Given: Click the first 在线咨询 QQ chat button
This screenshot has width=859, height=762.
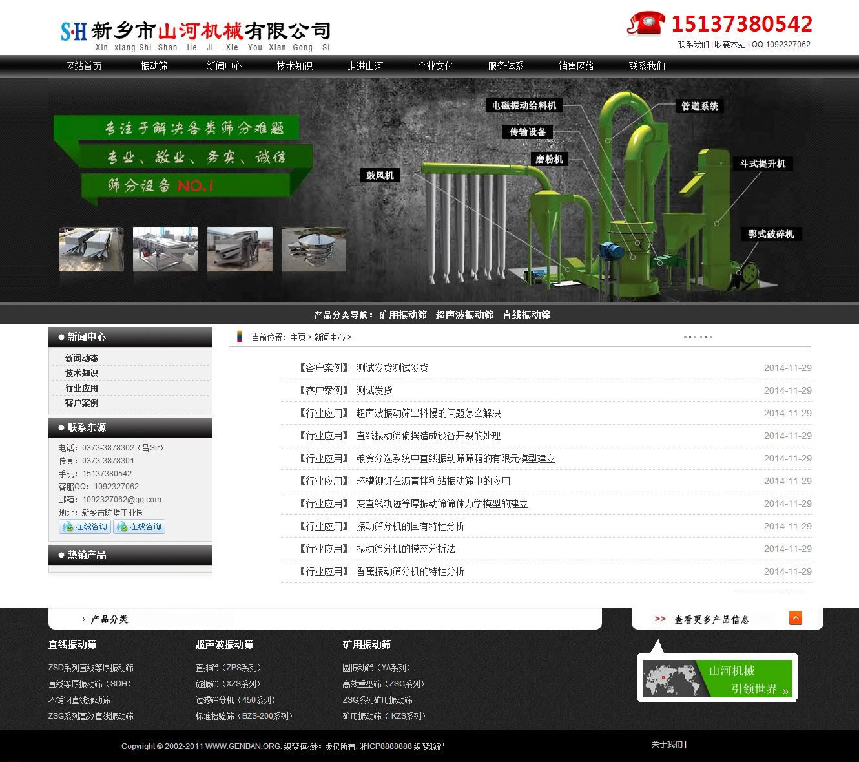Looking at the screenshot, I should pyautogui.click(x=85, y=527).
